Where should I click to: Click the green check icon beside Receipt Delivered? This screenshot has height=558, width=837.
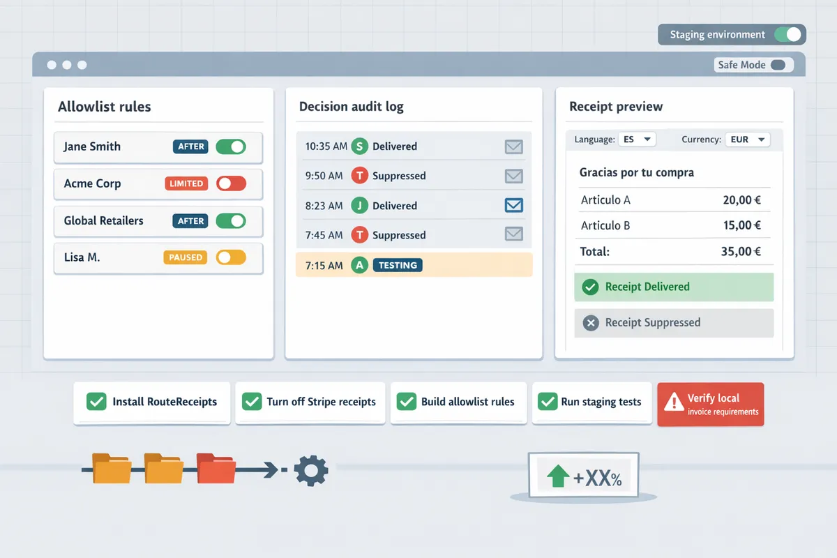591,287
